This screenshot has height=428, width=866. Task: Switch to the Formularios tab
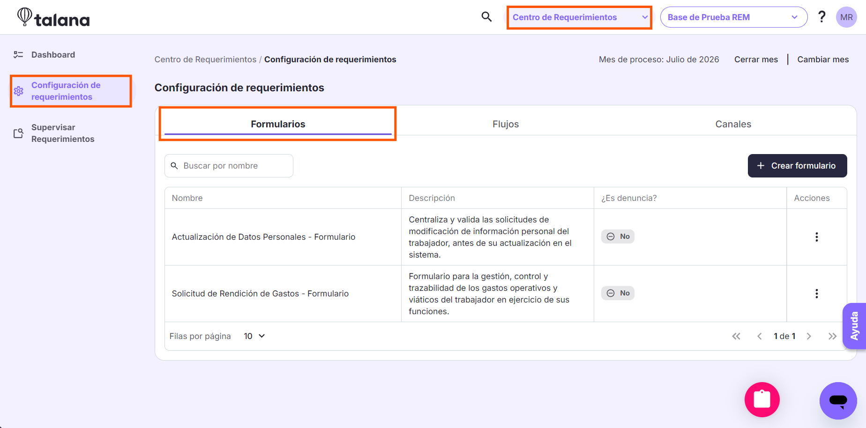[278, 124]
